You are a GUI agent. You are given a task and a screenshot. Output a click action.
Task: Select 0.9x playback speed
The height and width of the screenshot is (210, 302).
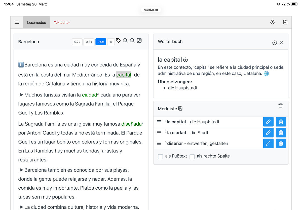tap(101, 42)
